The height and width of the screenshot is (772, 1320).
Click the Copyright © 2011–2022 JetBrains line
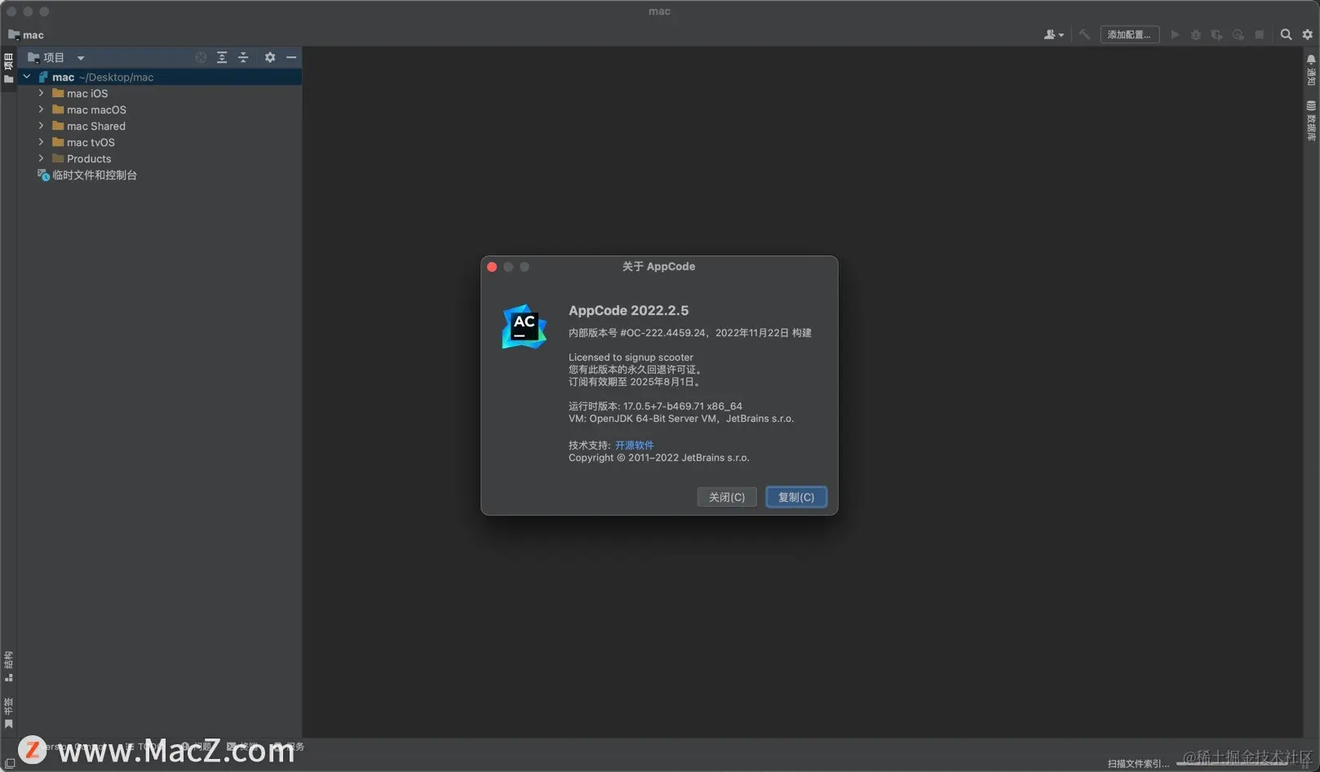point(659,458)
